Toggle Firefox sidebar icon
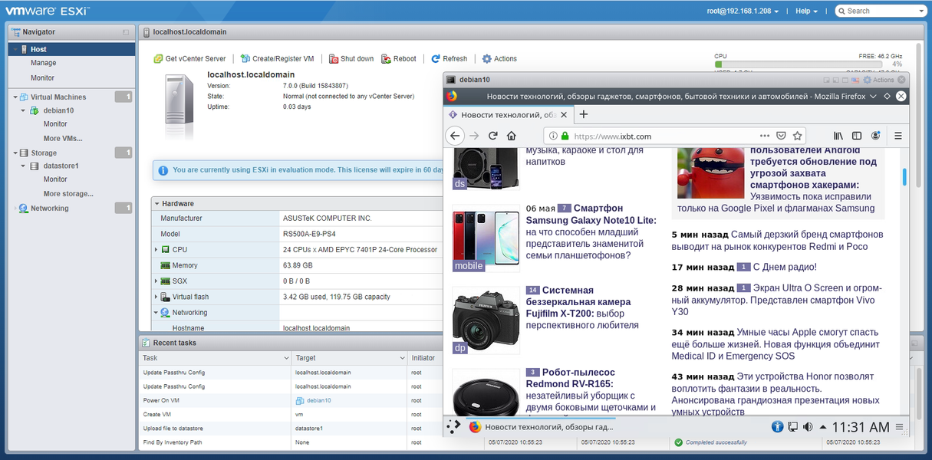 [858, 136]
